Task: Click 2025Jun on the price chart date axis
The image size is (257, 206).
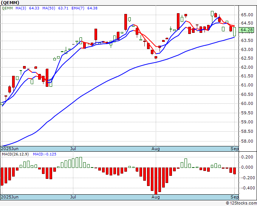Action: click(10, 149)
